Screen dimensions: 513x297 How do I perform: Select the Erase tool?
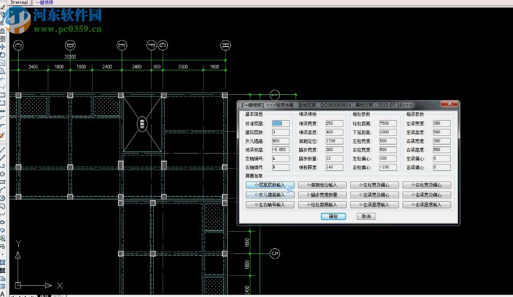pyautogui.click(x=4, y=7)
